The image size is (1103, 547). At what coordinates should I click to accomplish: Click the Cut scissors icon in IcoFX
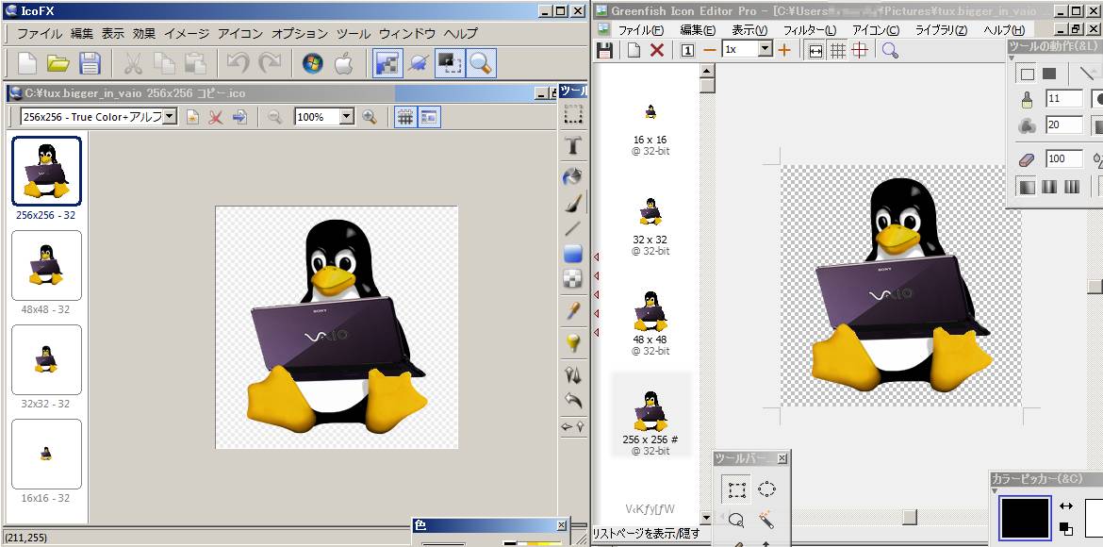(133, 63)
